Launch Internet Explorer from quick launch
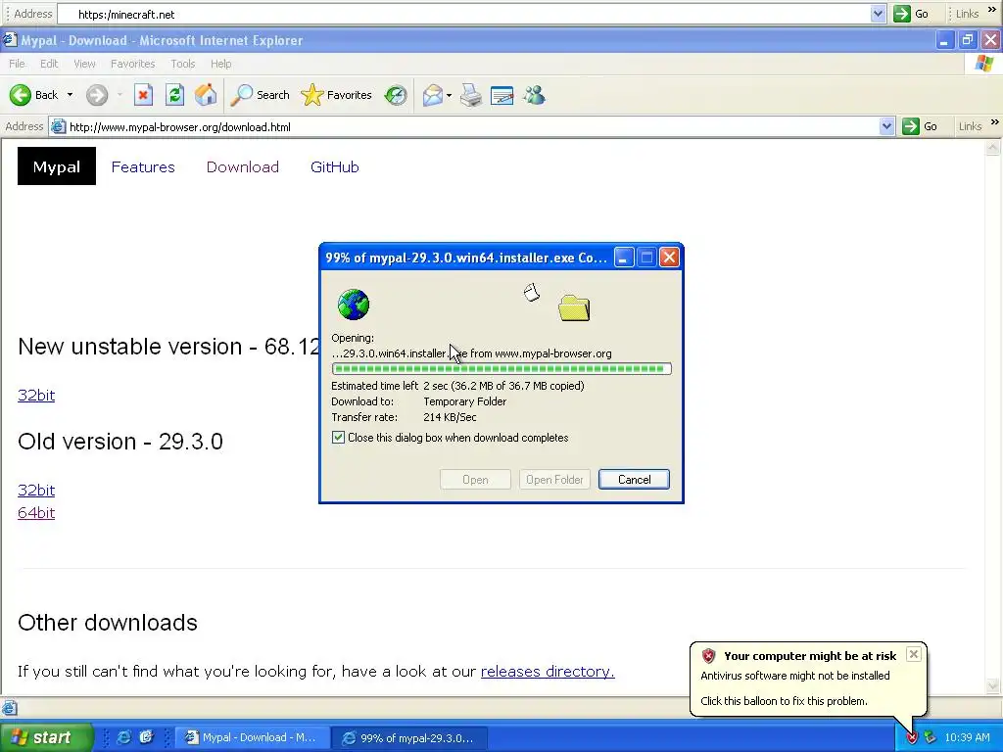Viewport: 1003px width, 752px height. 123,737
